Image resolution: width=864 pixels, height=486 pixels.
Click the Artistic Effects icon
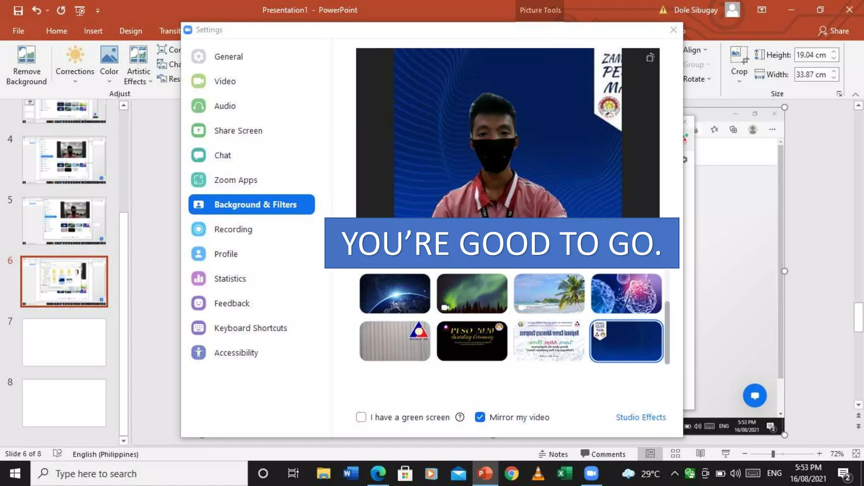138,55
